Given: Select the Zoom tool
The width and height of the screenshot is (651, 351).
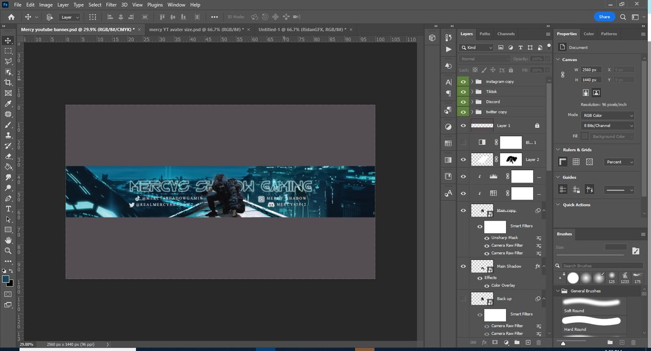Looking at the screenshot, I should [8, 251].
